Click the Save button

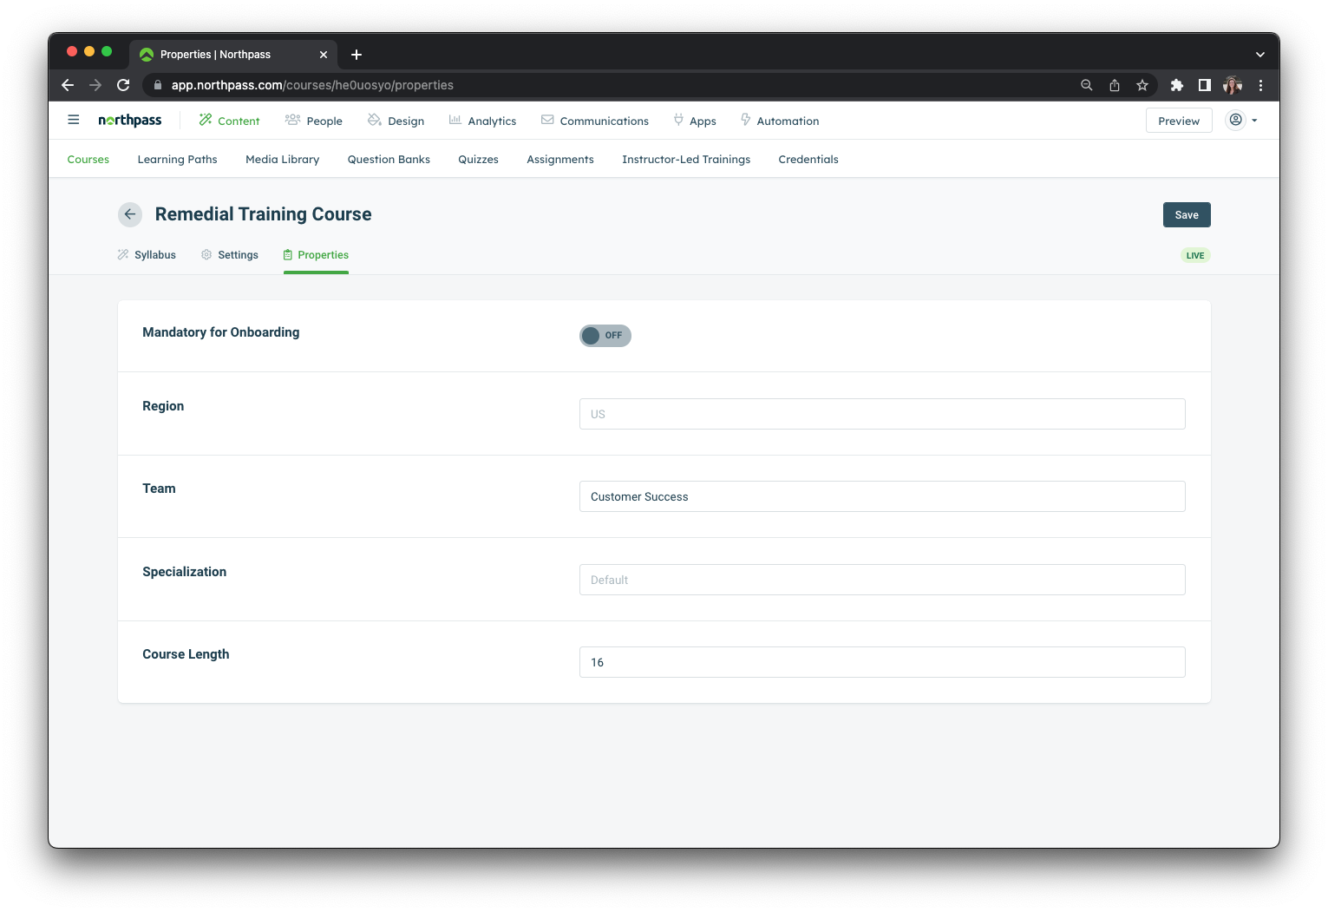[1186, 215]
